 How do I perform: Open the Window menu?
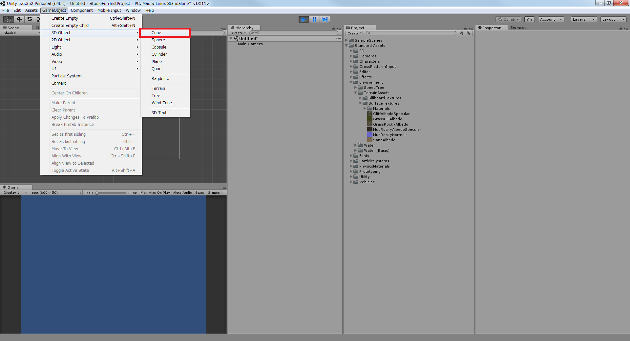click(x=133, y=10)
